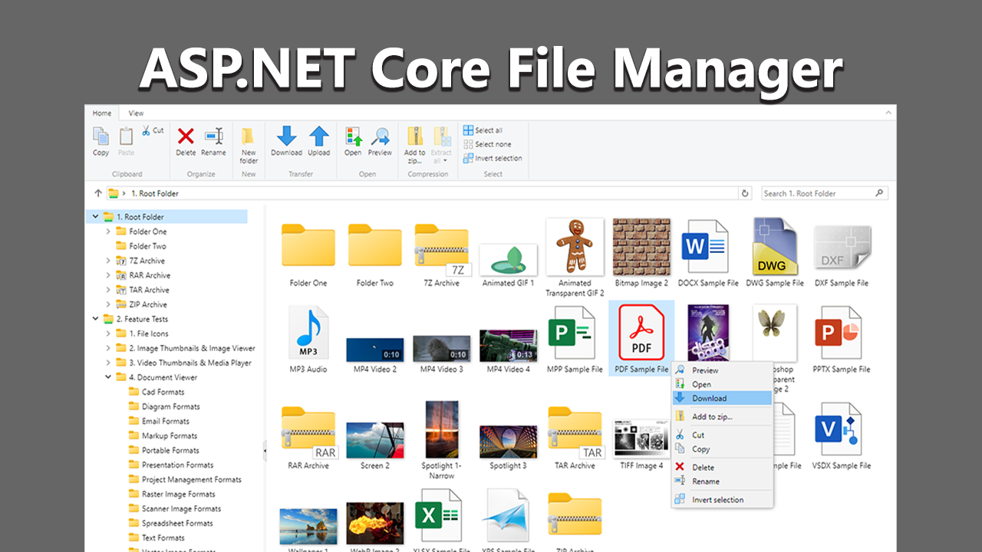Go up one level arrow
Viewport: 982px width, 552px height.
click(97, 193)
